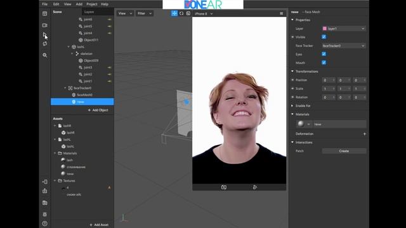This screenshot has width=406, height=228.
Task: Collapse the Interactions section
Action: (x=292, y=142)
